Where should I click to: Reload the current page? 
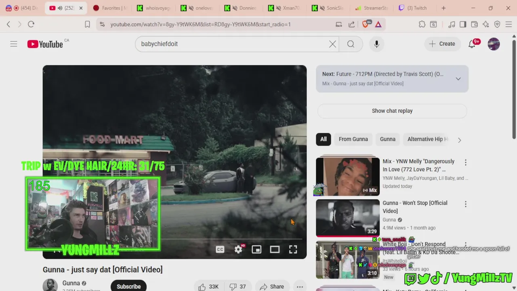31,24
